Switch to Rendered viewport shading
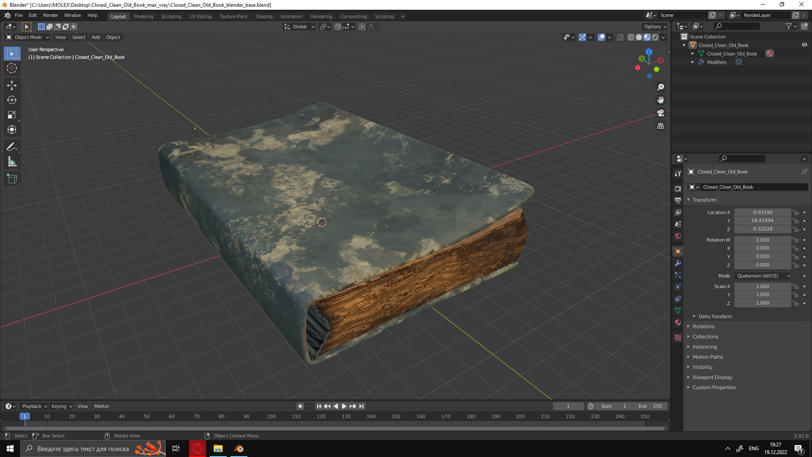The image size is (812, 457). pyautogui.click(x=655, y=37)
